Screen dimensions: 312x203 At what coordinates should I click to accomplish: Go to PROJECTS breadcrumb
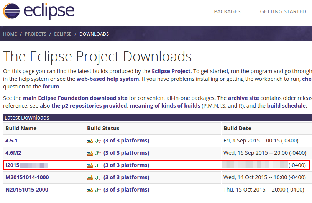coord(35,34)
